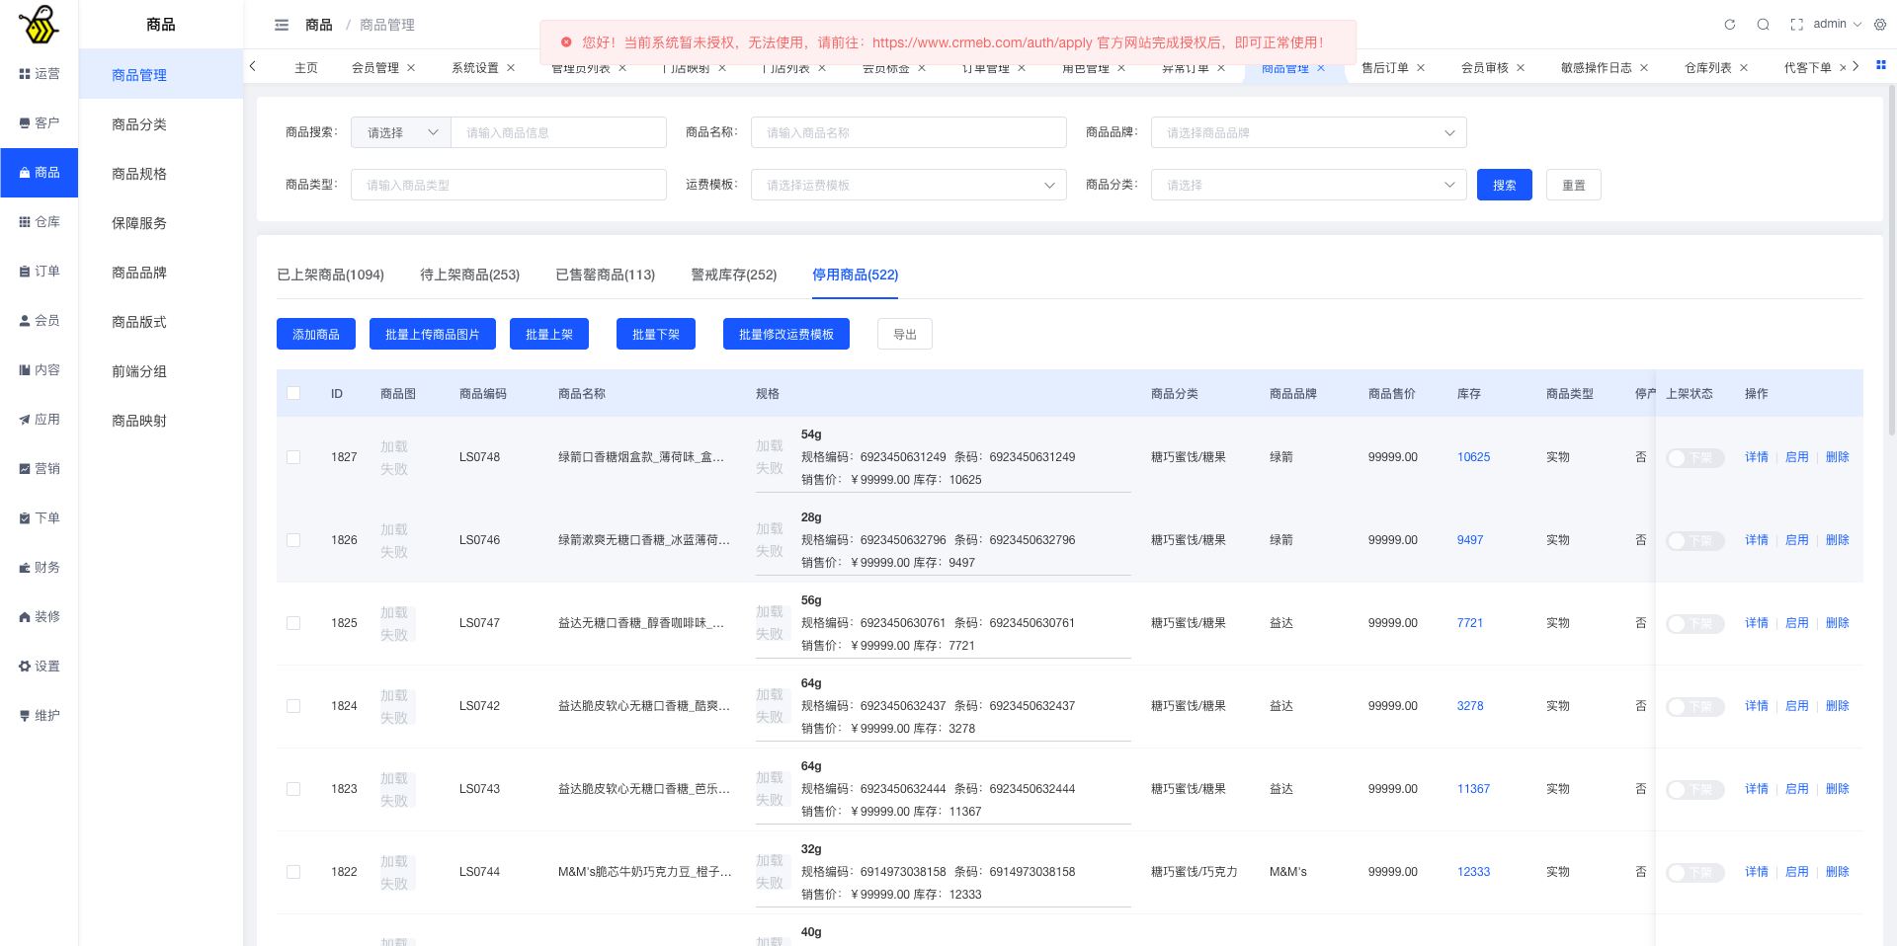
Task: Click stock value 10625 link
Action: (x=1473, y=457)
